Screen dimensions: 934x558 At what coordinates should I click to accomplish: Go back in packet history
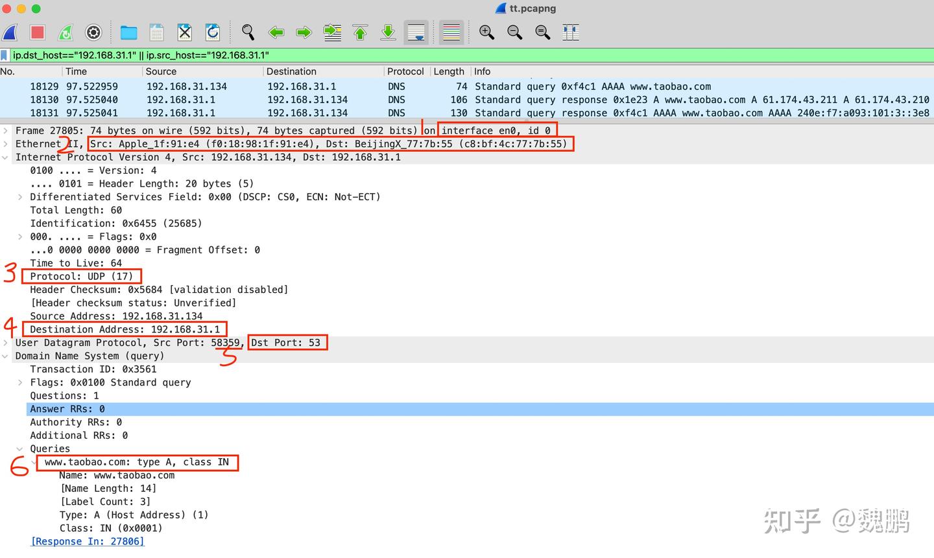click(x=276, y=32)
